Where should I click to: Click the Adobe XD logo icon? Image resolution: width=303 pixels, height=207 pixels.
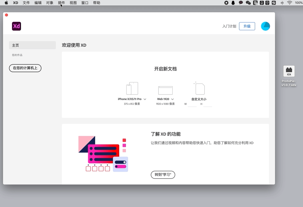(16, 26)
